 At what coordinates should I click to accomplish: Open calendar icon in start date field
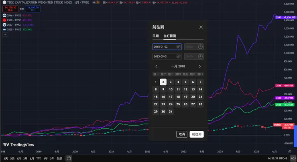click(x=179, y=47)
